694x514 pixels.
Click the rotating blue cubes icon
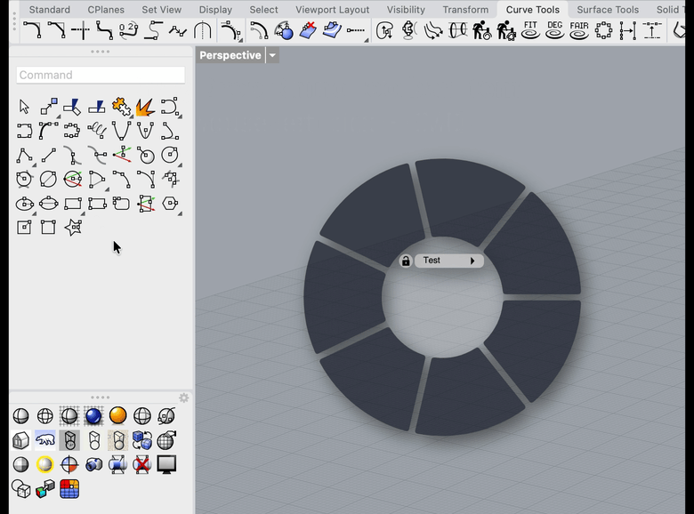tap(142, 440)
